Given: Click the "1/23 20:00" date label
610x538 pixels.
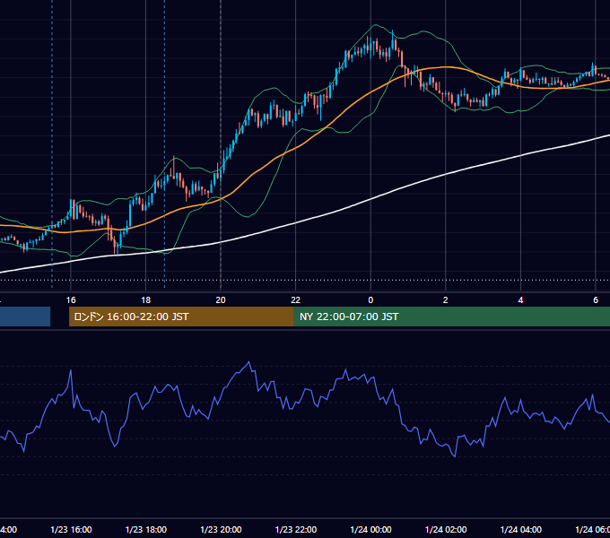Looking at the screenshot, I should click(221, 529).
